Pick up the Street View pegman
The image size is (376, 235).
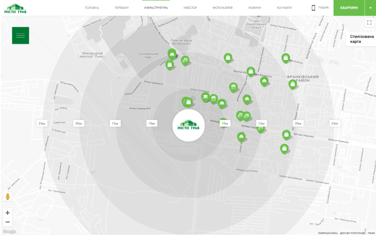pyautogui.click(x=8, y=196)
